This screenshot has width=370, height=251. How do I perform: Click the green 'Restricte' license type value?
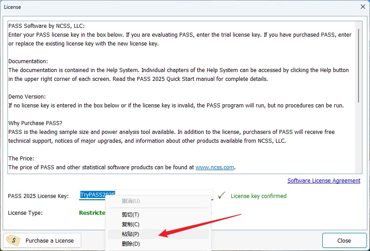(92, 213)
